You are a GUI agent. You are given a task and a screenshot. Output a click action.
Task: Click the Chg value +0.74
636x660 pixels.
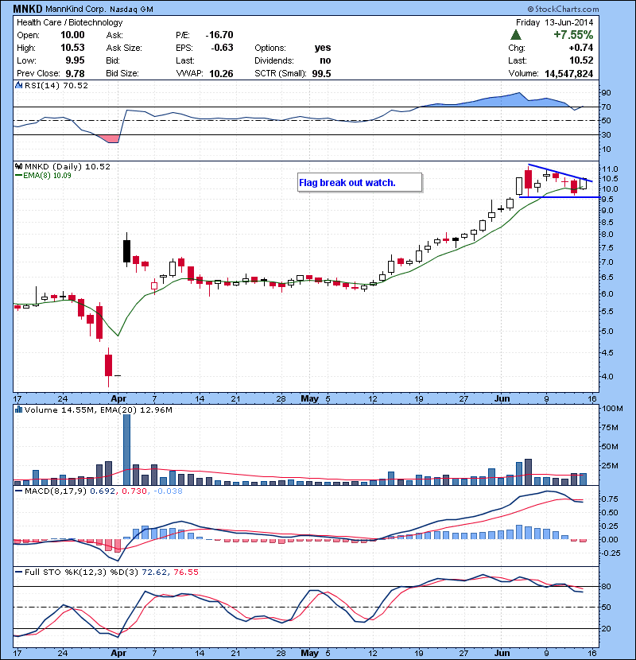click(581, 48)
